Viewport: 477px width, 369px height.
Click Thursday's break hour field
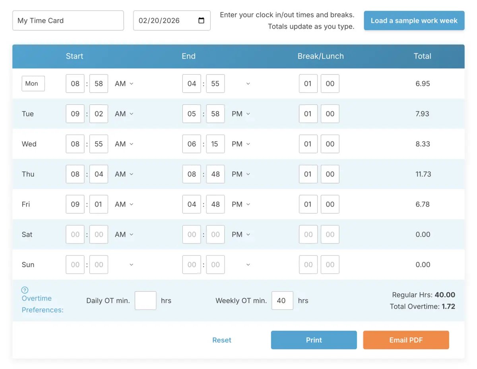click(x=308, y=174)
